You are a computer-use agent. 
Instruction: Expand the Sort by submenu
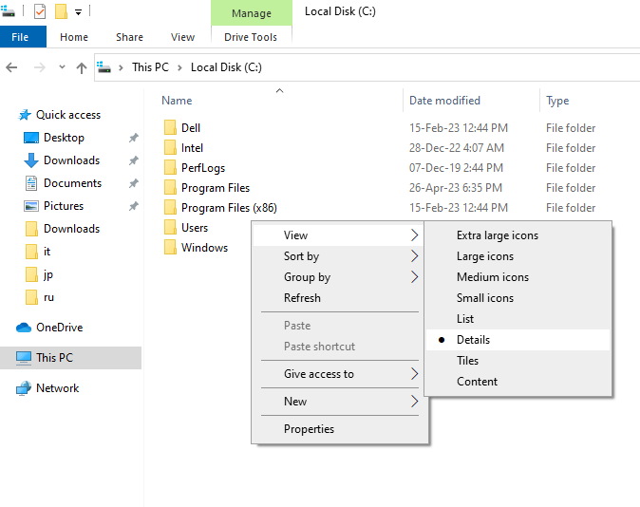pos(339,256)
